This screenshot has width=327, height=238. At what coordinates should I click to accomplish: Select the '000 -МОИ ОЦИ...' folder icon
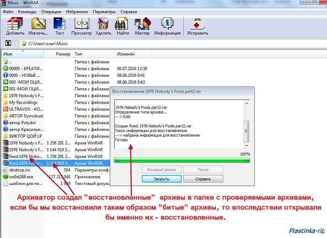6,82
